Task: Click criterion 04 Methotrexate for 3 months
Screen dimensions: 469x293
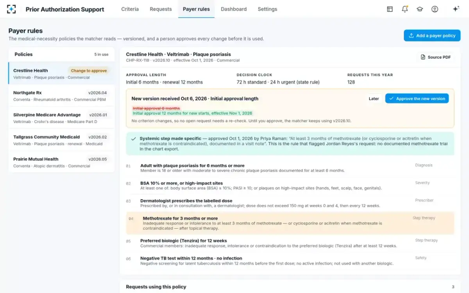Action: pos(290,223)
